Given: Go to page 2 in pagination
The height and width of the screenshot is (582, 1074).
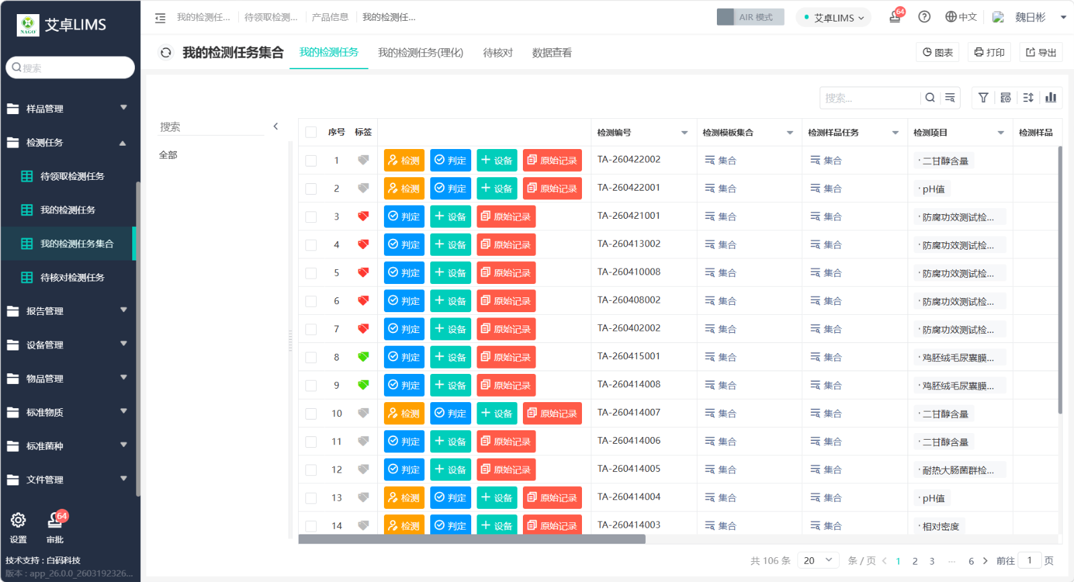Looking at the screenshot, I should 915,561.
